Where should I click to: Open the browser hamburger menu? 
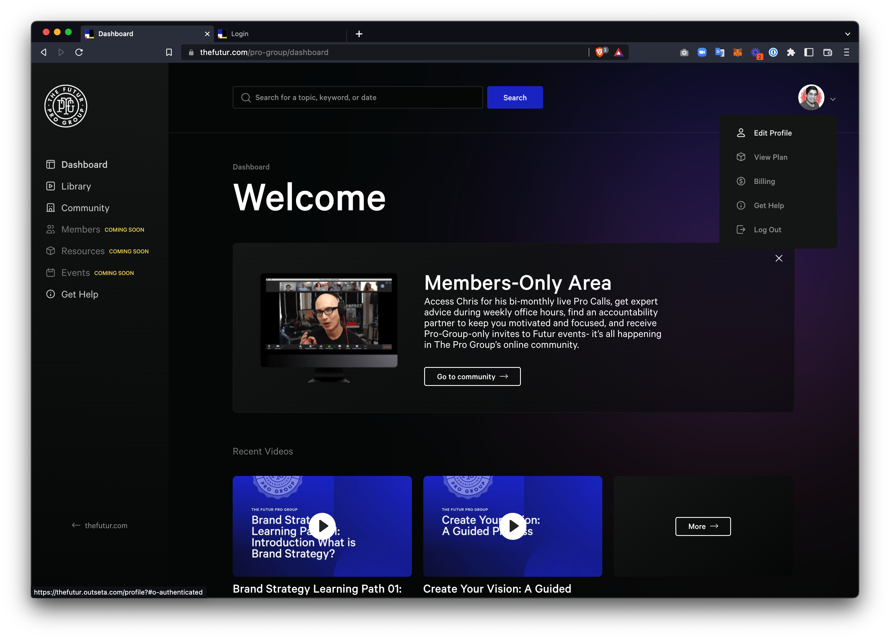(846, 52)
